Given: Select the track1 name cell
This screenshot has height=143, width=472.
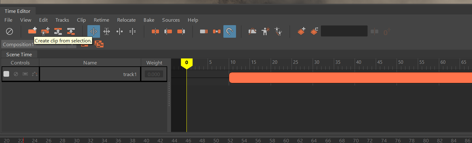Looking at the screenshot, I should [90, 74].
